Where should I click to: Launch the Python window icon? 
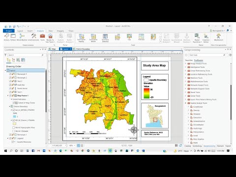click(13, 37)
